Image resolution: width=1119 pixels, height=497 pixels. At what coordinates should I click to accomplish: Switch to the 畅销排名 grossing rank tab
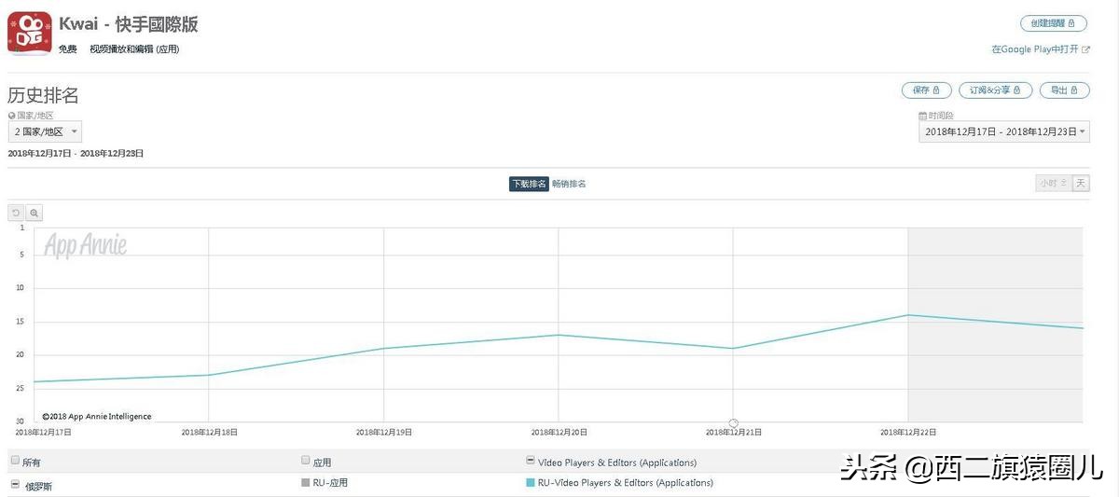pos(569,184)
